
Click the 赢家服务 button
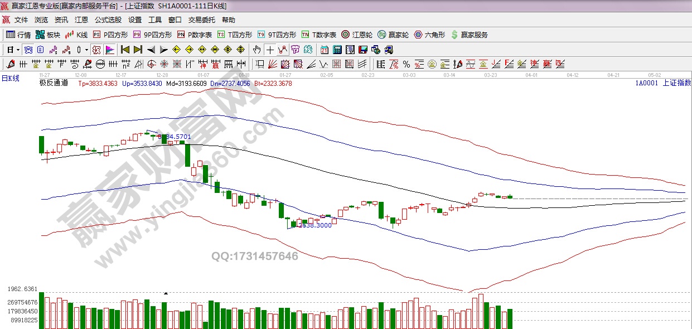click(x=469, y=35)
